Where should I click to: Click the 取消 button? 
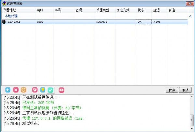point(185,90)
